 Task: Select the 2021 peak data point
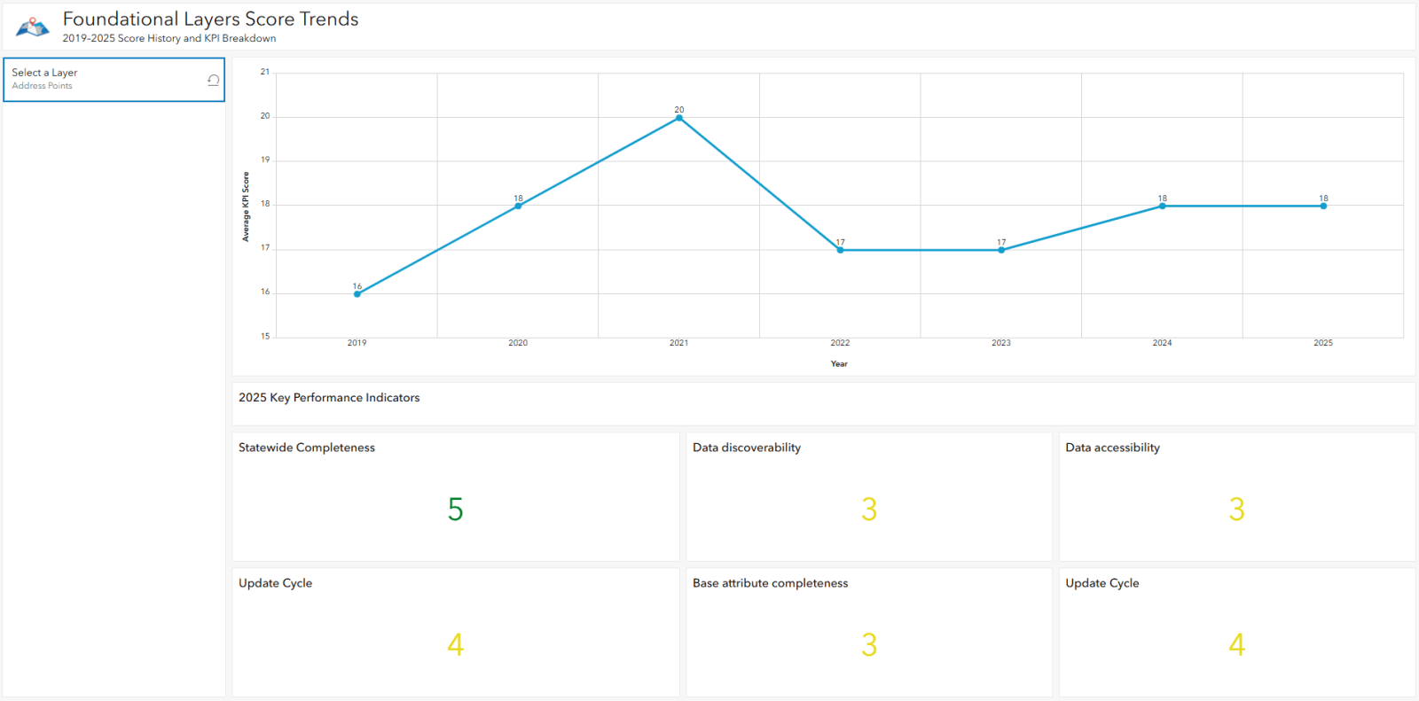click(679, 118)
